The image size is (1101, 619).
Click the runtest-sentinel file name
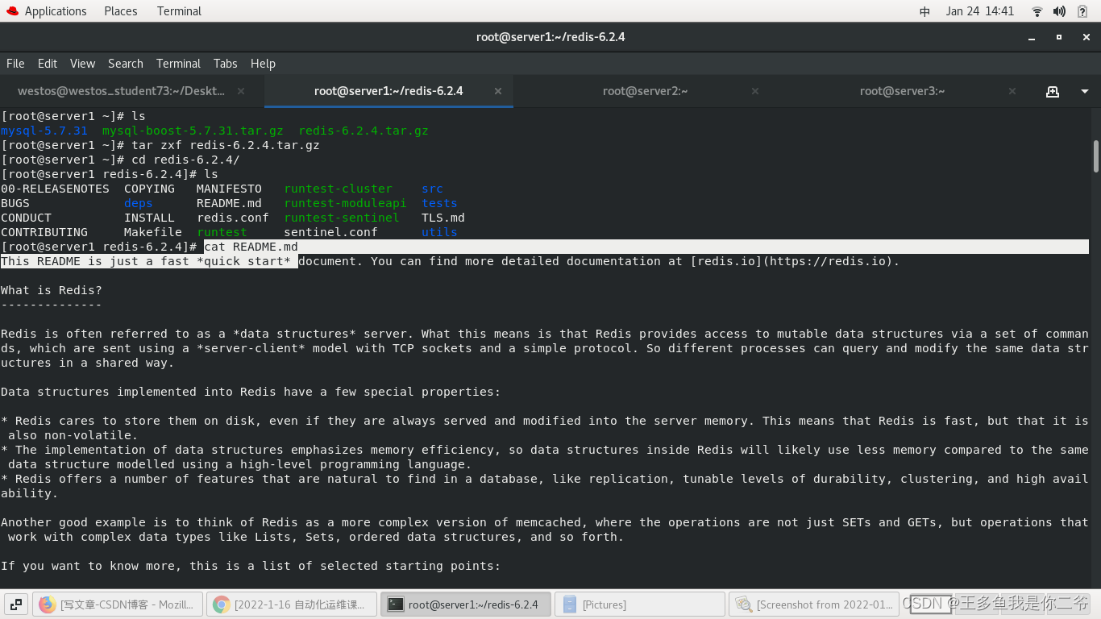coord(342,218)
